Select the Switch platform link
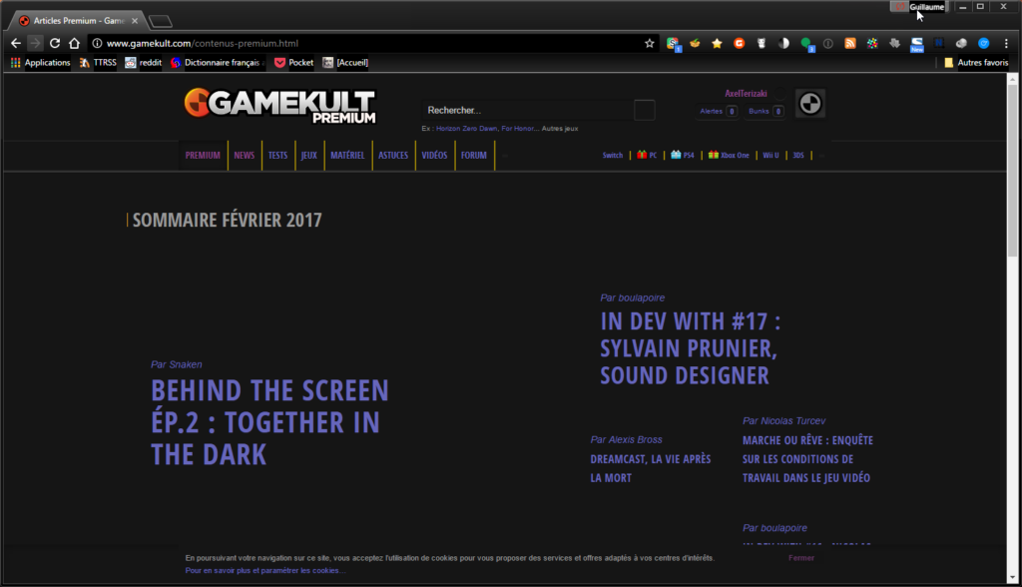The image size is (1022, 587). click(x=613, y=155)
